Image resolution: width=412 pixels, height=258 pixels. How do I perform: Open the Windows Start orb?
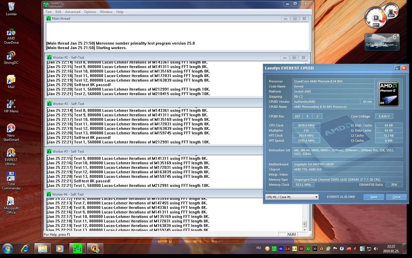(8, 249)
